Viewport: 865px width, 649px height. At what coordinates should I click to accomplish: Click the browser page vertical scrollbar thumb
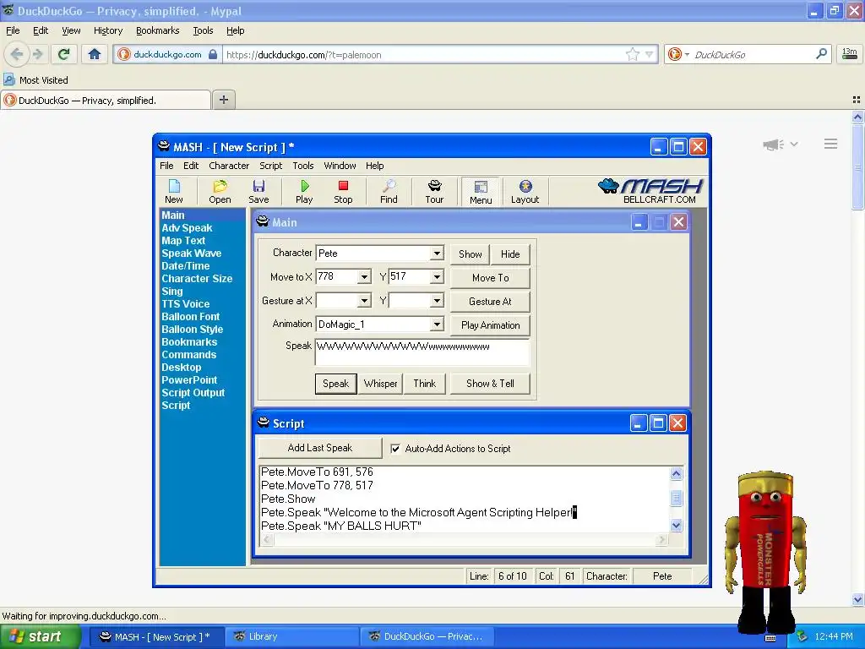point(857,167)
